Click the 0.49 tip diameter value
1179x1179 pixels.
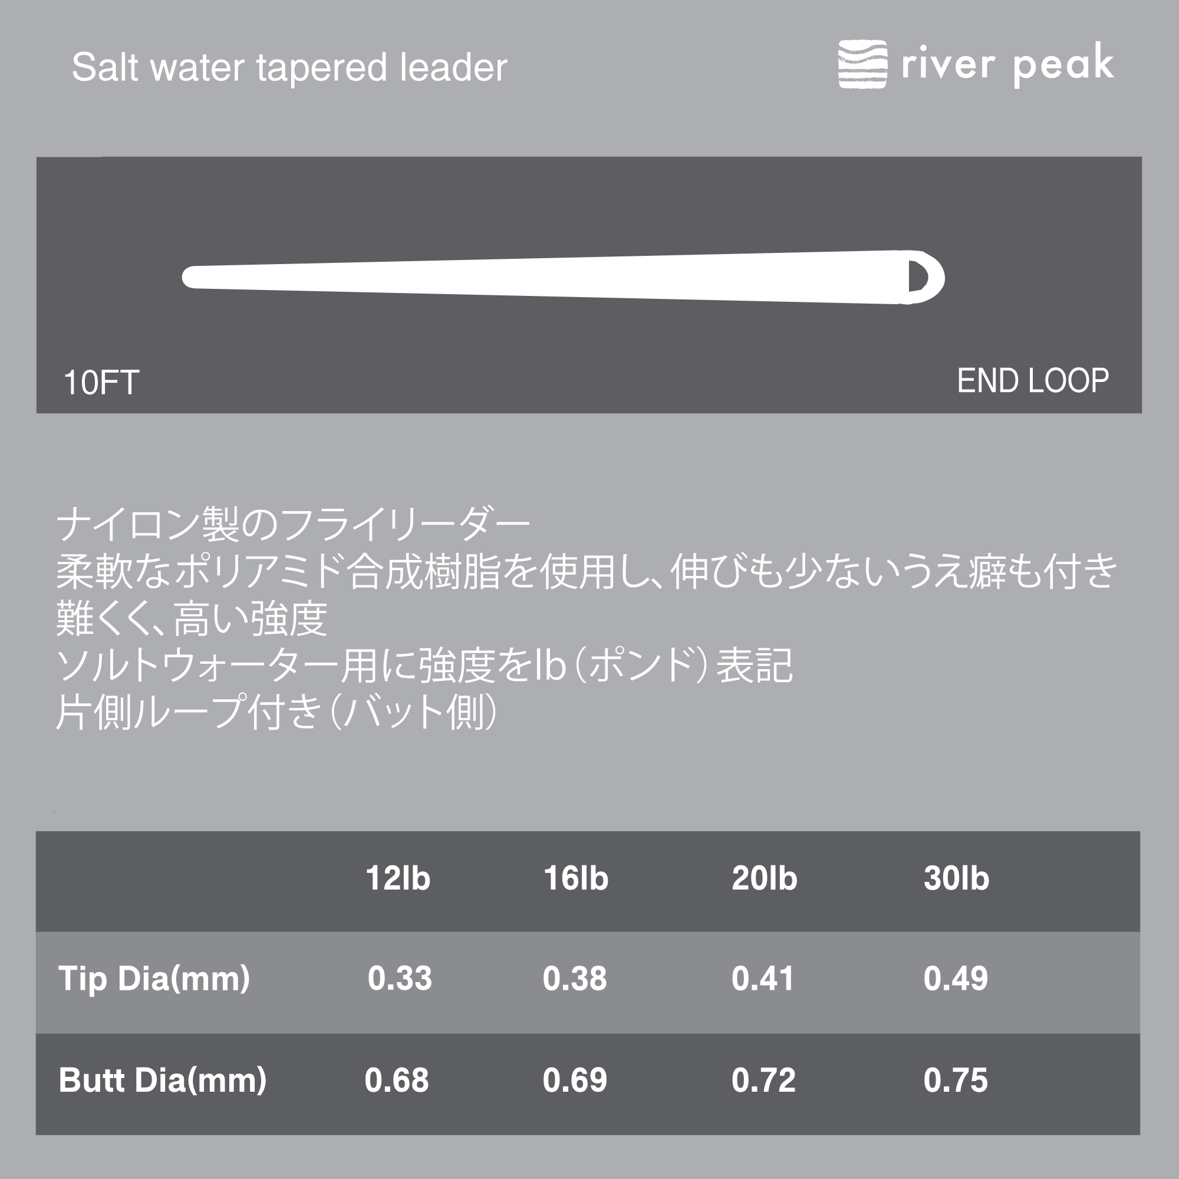coord(956,978)
